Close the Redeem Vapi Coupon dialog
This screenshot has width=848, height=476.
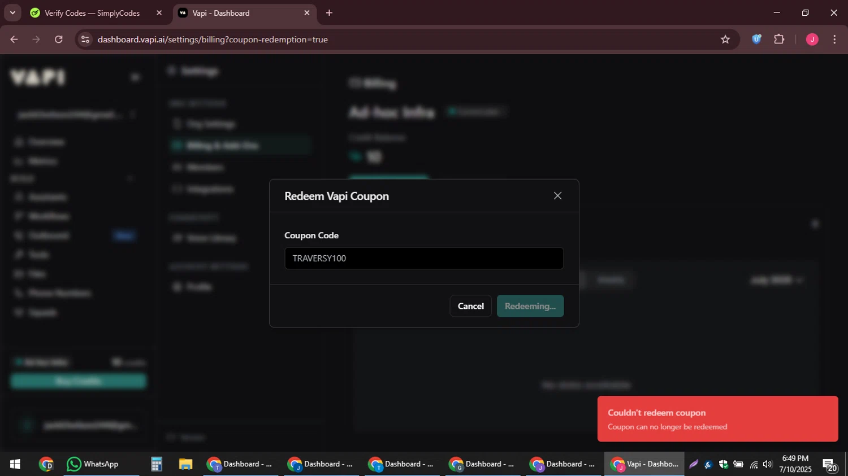coord(557,196)
